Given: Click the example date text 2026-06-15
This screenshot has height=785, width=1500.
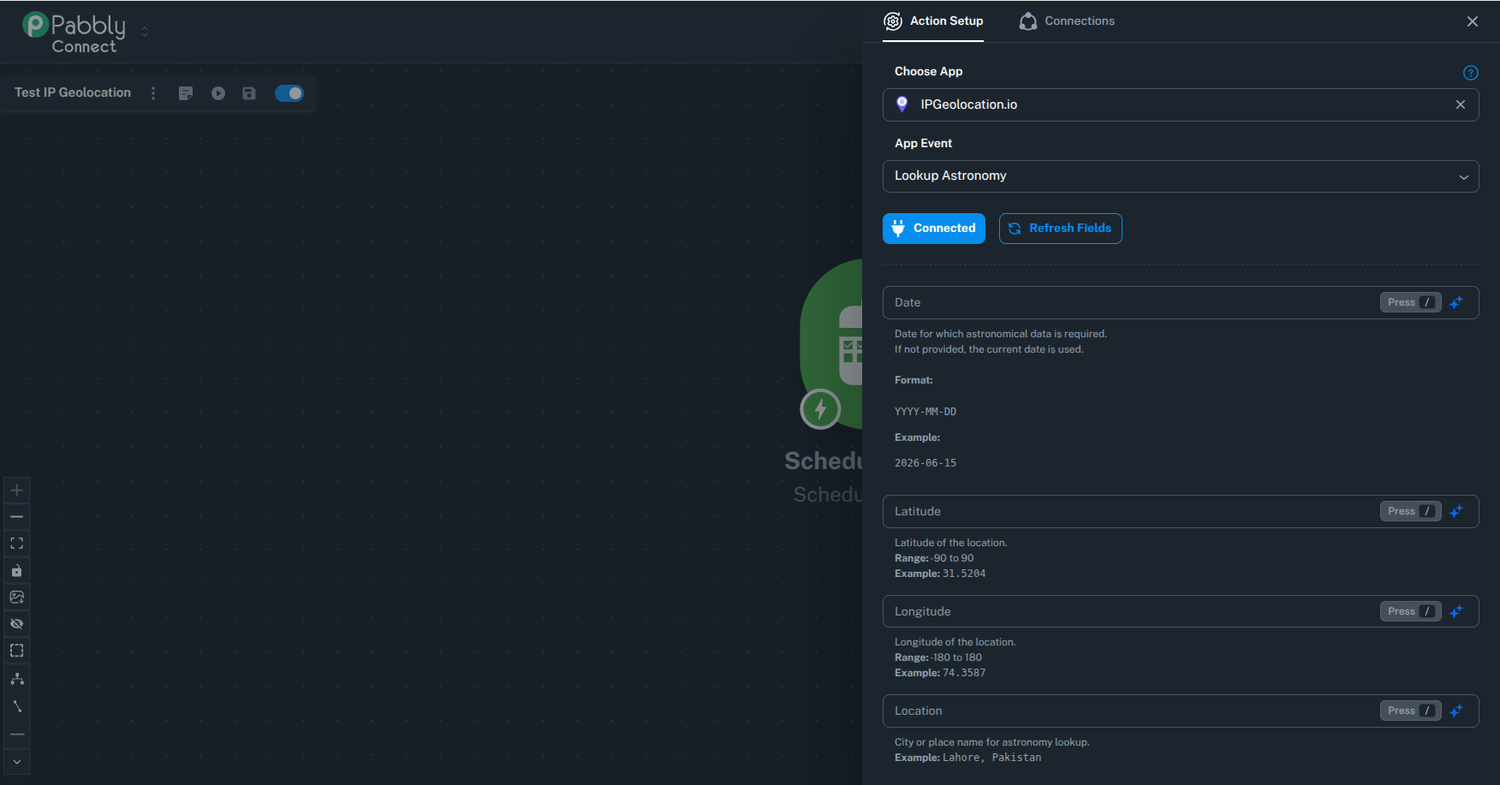Looking at the screenshot, I should tap(926, 463).
